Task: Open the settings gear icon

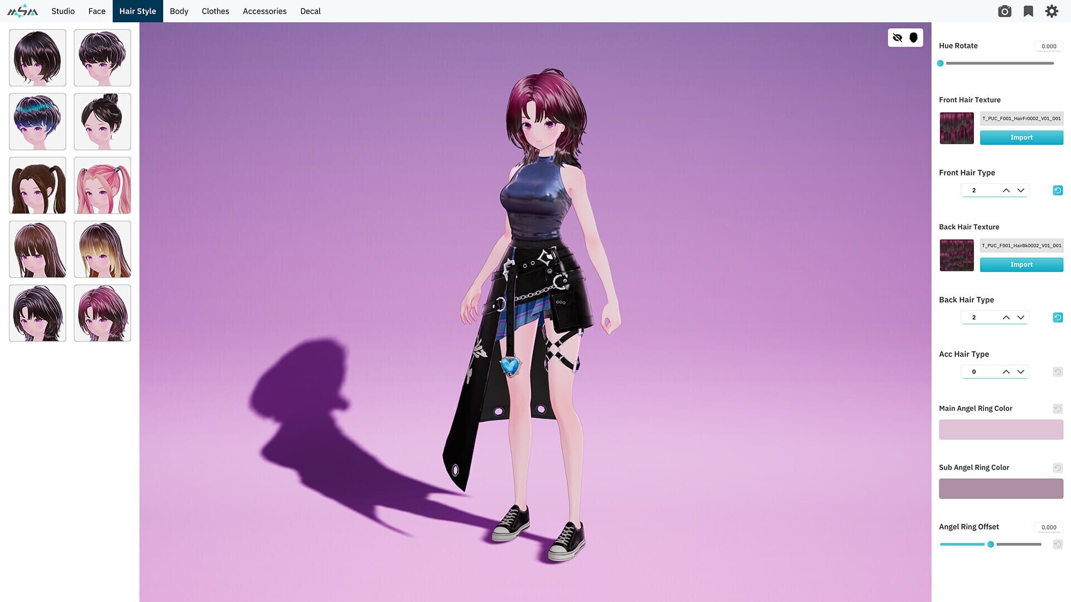Action: coord(1051,11)
